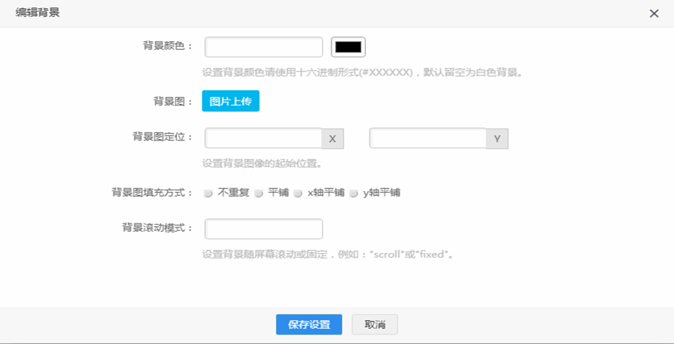Click the 背景图： label
Image resolution: width=674 pixels, height=344 pixels.
[x=174, y=101]
